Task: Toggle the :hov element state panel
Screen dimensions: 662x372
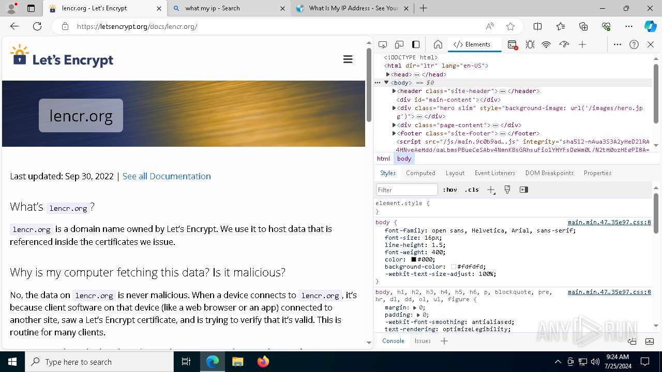Action: 450,190
